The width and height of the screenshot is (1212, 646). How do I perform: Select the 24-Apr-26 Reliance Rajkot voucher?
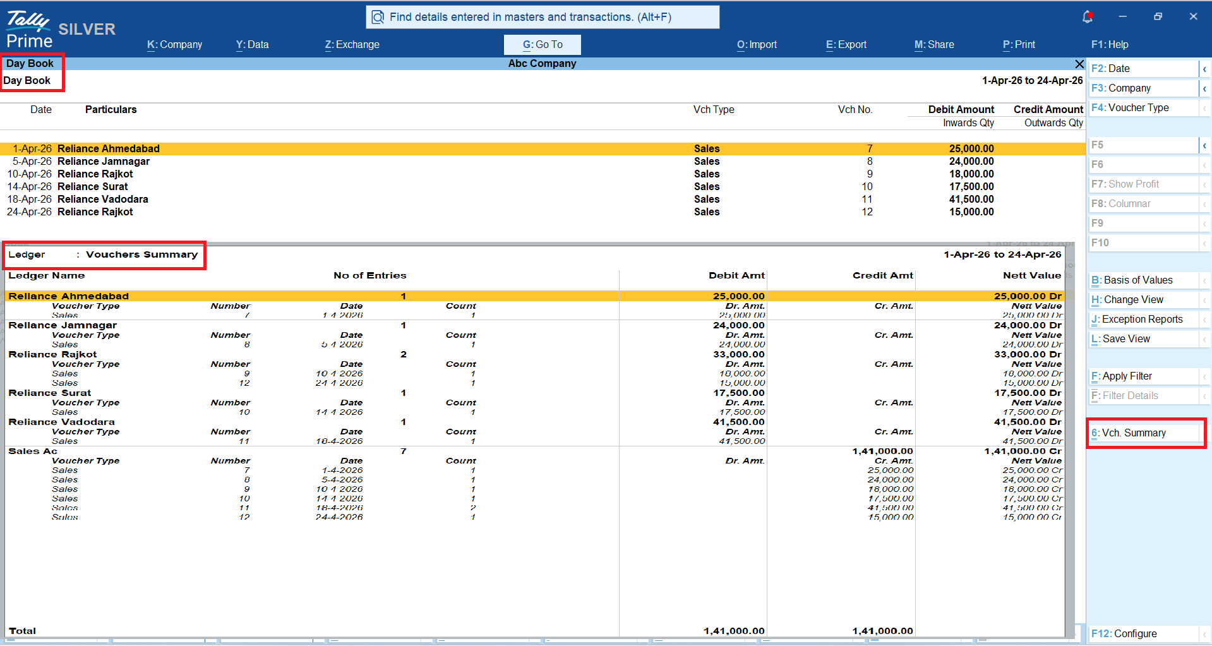543,212
